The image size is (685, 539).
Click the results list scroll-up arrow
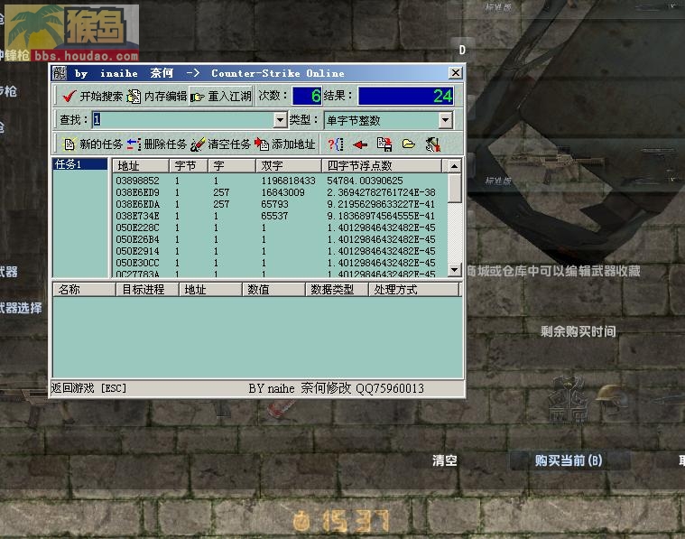pyautogui.click(x=454, y=166)
